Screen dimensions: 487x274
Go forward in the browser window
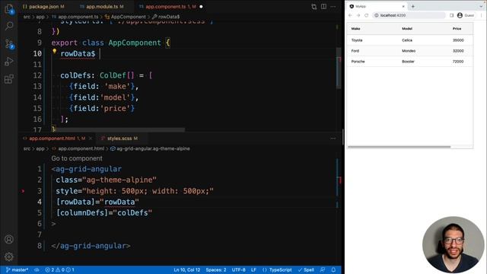pos(358,15)
